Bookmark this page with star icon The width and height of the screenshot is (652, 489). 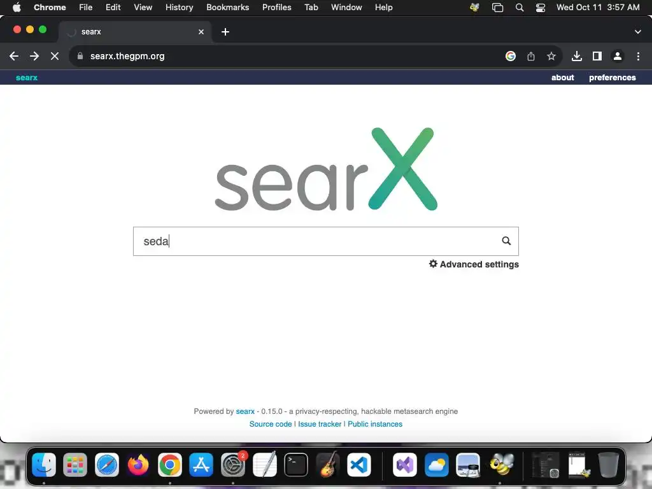pyautogui.click(x=551, y=56)
